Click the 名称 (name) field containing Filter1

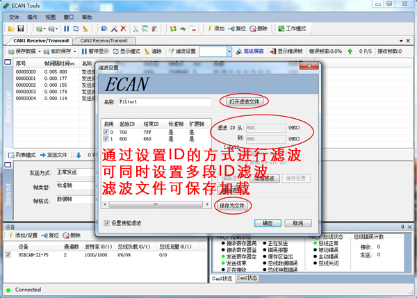[165, 101]
